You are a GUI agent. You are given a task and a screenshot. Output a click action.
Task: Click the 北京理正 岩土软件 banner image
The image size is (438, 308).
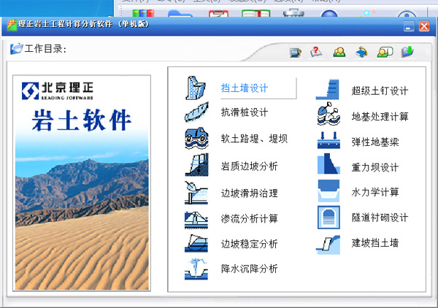[82, 183]
